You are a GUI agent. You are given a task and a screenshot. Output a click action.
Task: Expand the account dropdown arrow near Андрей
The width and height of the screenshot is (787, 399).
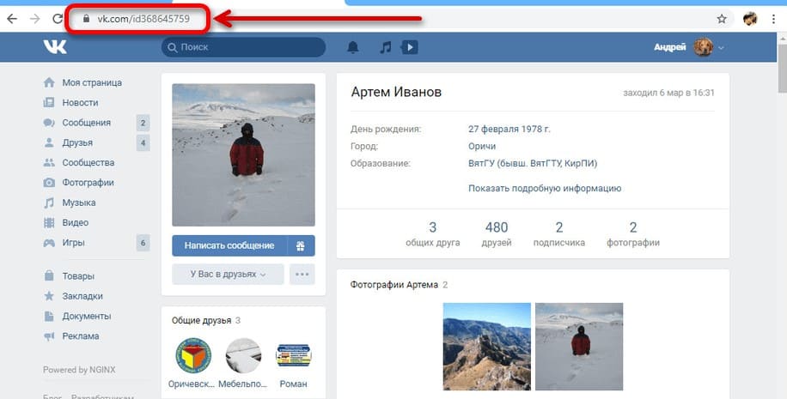[721, 47]
